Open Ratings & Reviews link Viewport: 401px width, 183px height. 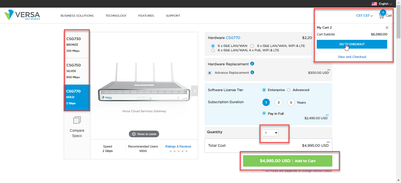click(178, 146)
